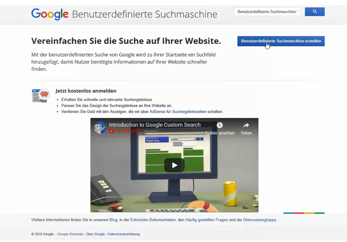Click the heading Jetzt kostenlos anmelden
The height and width of the screenshot is (242, 347).
pos(86,91)
